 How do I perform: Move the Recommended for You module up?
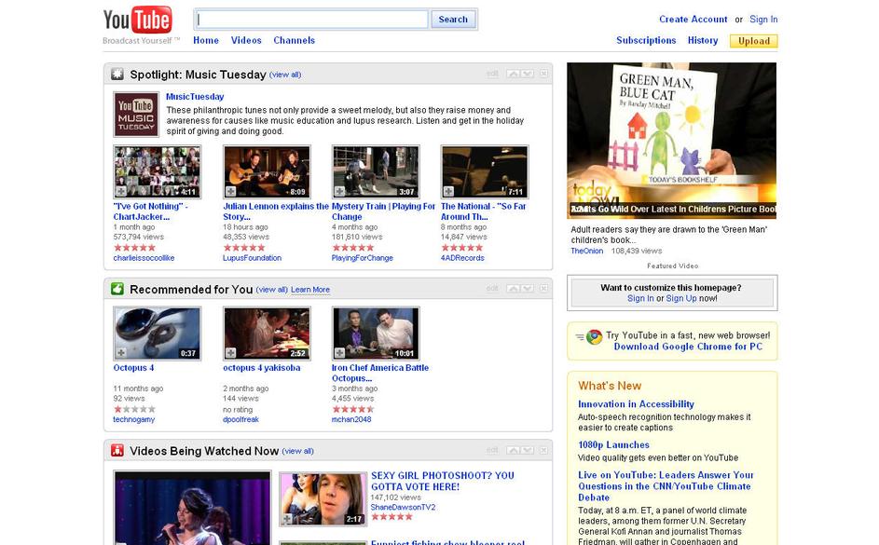(513, 289)
